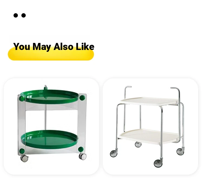Open the green round two-tier cart product
The width and height of the screenshot is (203, 189).
coord(51,126)
